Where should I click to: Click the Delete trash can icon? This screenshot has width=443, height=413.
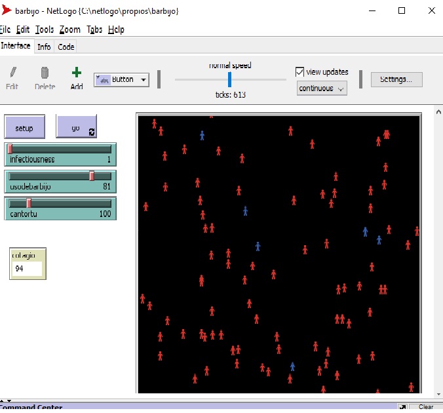45,73
